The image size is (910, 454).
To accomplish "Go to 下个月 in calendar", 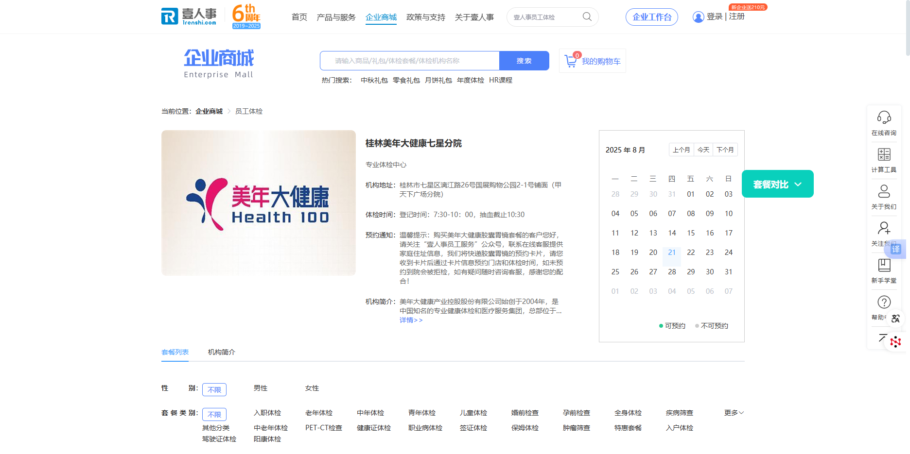I will pyautogui.click(x=725, y=150).
